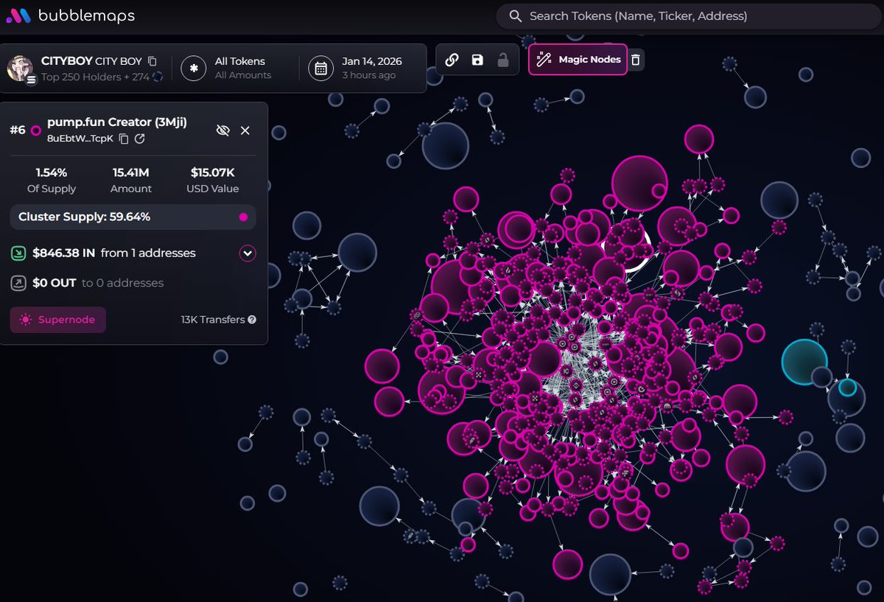This screenshot has width=884, height=602.
Task: Click the pink ring icon beside #6
Action: click(x=36, y=130)
